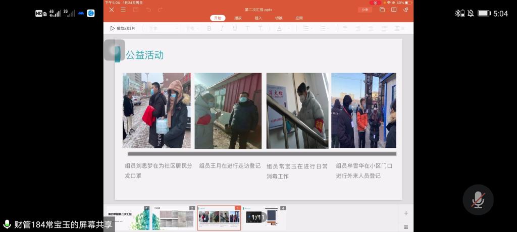Image resolution: width=517 pixels, height=232 pixels.
Task: Click the 分享 share button
Action: point(365,10)
